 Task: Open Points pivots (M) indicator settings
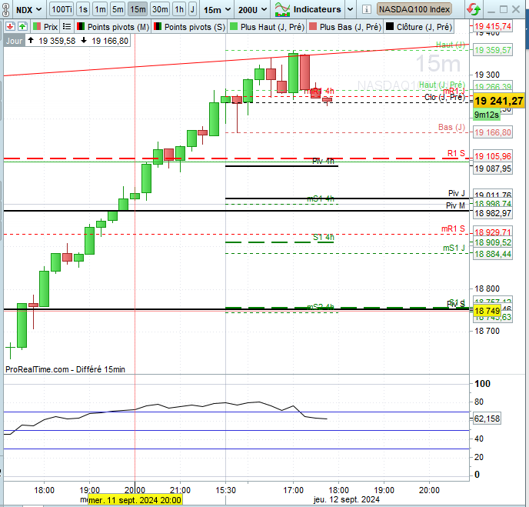(118, 27)
